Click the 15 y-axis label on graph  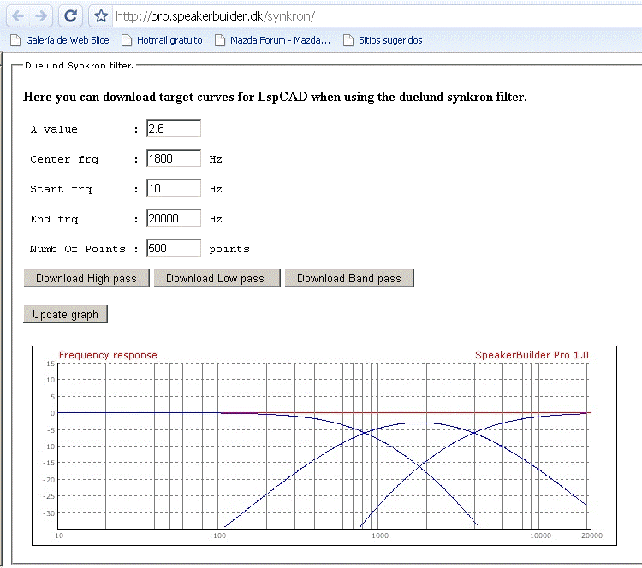[51, 364]
